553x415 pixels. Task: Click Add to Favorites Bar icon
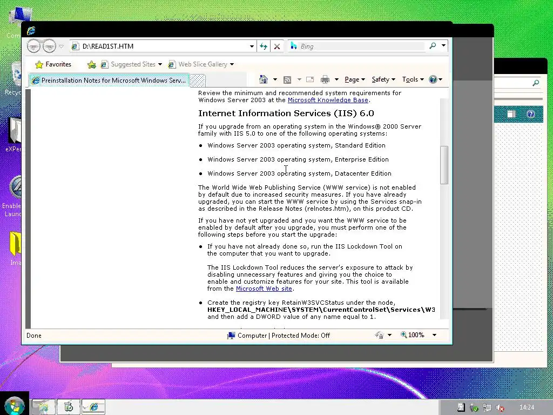pyautogui.click(x=91, y=64)
